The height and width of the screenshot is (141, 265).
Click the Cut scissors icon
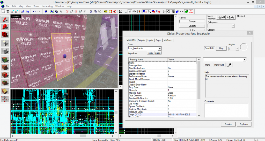[91, 11]
